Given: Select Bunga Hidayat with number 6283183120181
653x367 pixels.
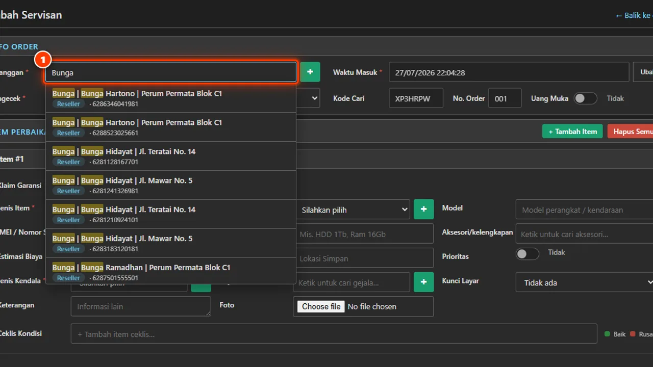Looking at the screenshot, I should point(171,244).
